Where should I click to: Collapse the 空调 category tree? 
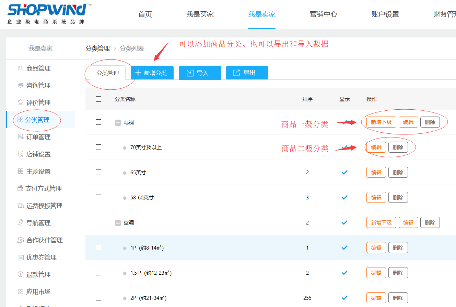click(118, 223)
